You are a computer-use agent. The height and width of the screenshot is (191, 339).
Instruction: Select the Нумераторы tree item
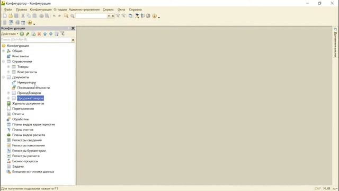click(x=26, y=83)
